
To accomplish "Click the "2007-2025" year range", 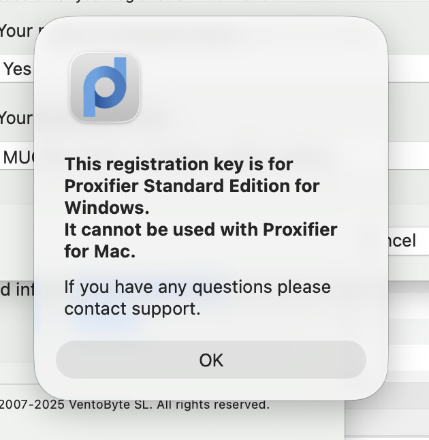I will pyautogui.click(x=32, y=405).
